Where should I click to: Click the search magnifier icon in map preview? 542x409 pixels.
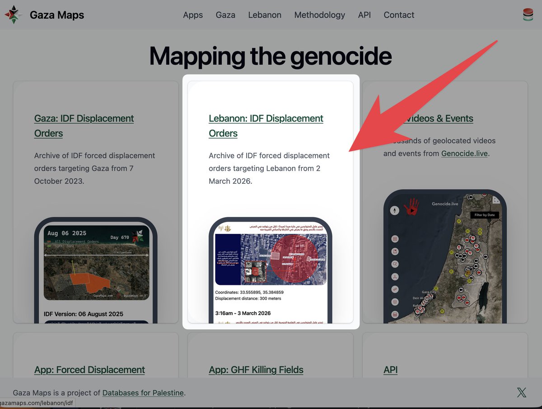tap(395, 264)
